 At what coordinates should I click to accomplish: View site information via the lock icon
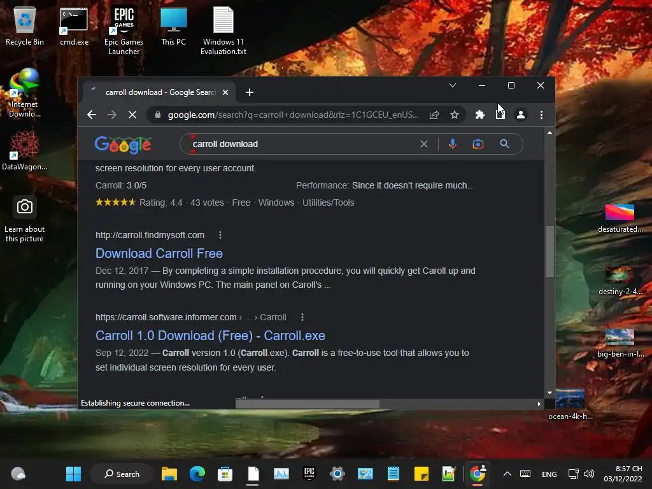(158, 115)
